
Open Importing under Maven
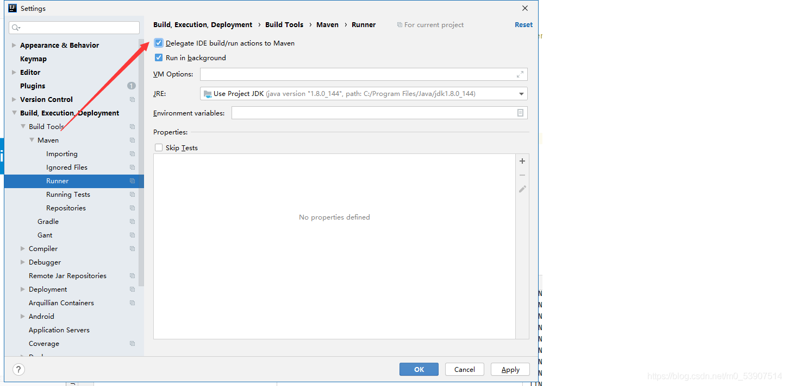(x=62, y=154)
